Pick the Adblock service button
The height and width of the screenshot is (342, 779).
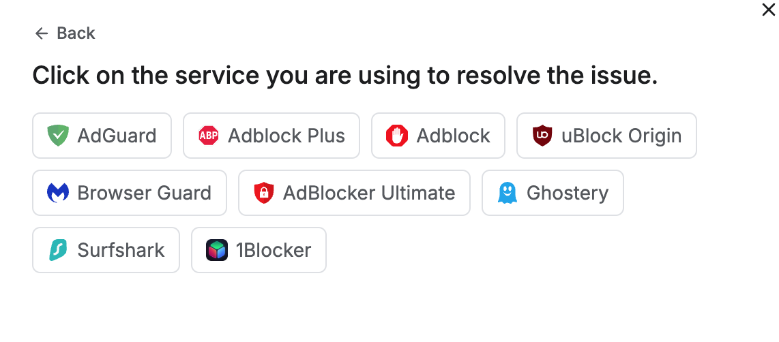[438, 136]
